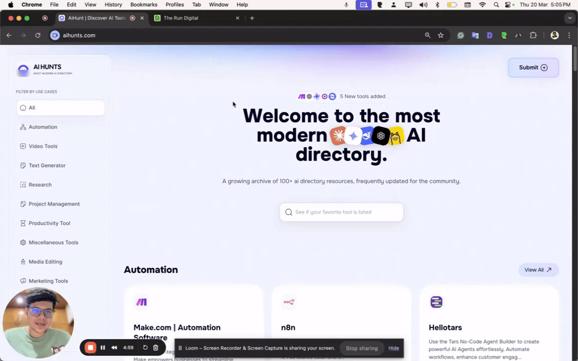Image resolution: width=578 pixels, height=361 pixels.
Task: Open Bluetooth status in menu bar
Action: pyautogui.click(x=437, y=5)
